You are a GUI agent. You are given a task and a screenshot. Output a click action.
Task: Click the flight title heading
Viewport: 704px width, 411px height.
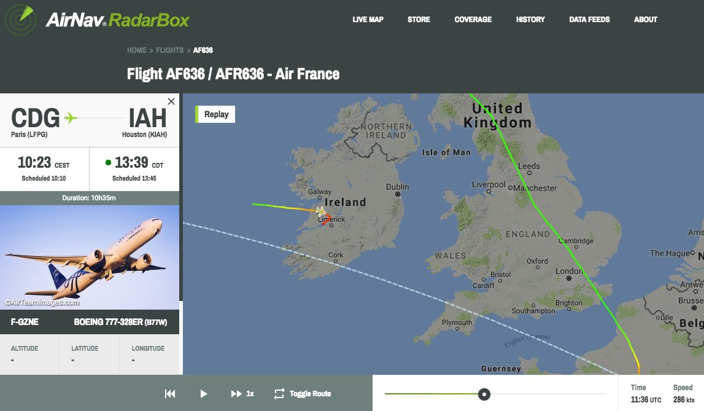[233, 74]
